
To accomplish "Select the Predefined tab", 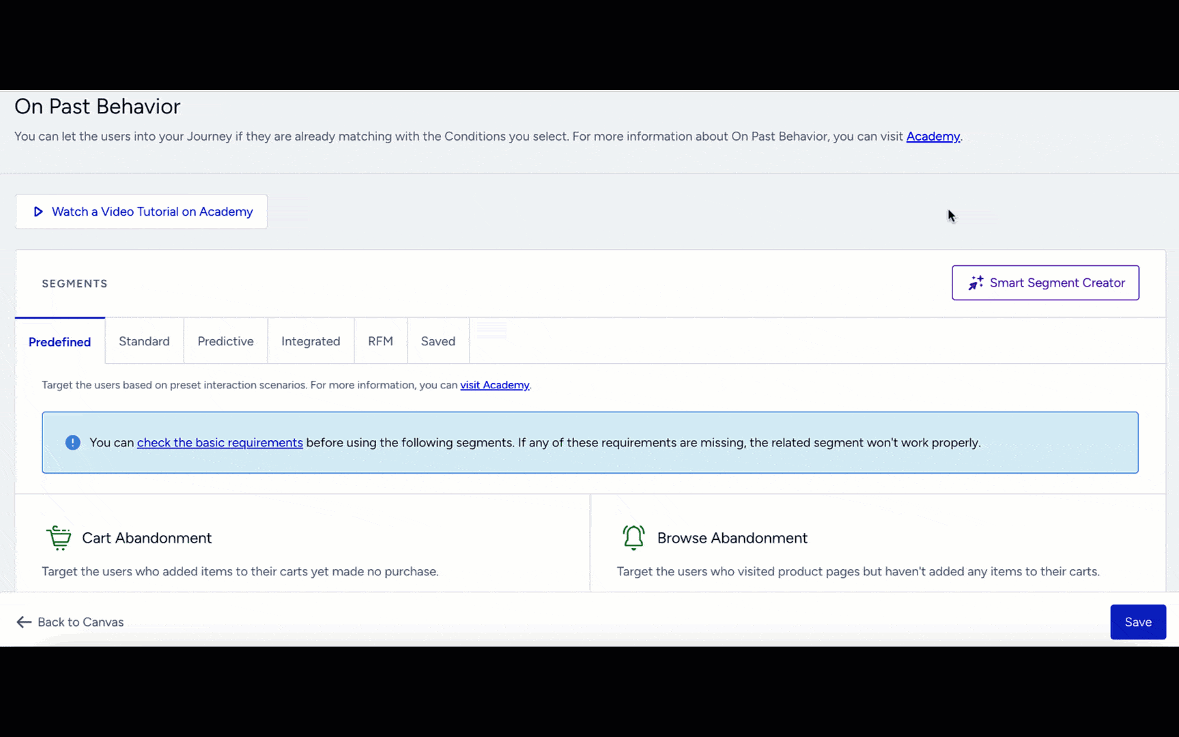I will point(59,341).
